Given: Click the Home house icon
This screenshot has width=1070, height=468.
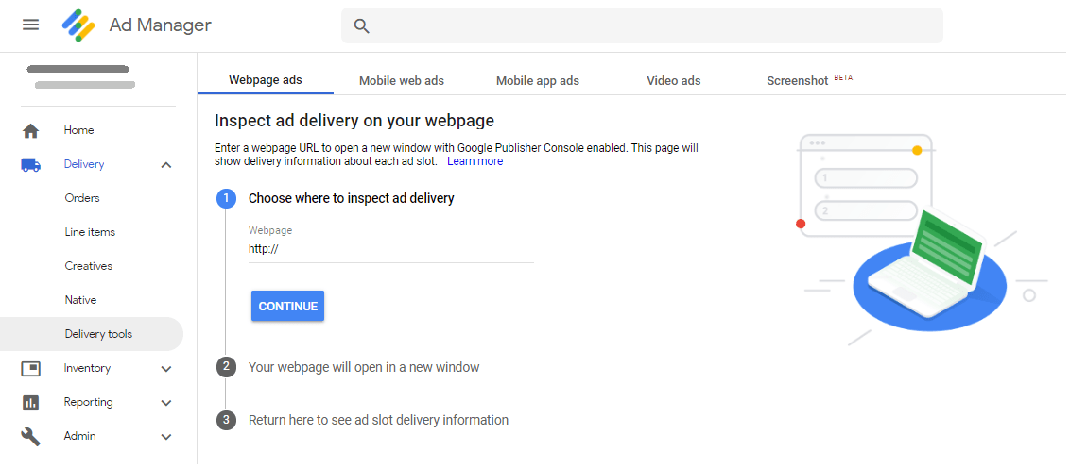Looking at the screenshot, I should click(30, 130).
